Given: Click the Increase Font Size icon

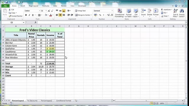Looking at the screenshot, I should [49, 11].
